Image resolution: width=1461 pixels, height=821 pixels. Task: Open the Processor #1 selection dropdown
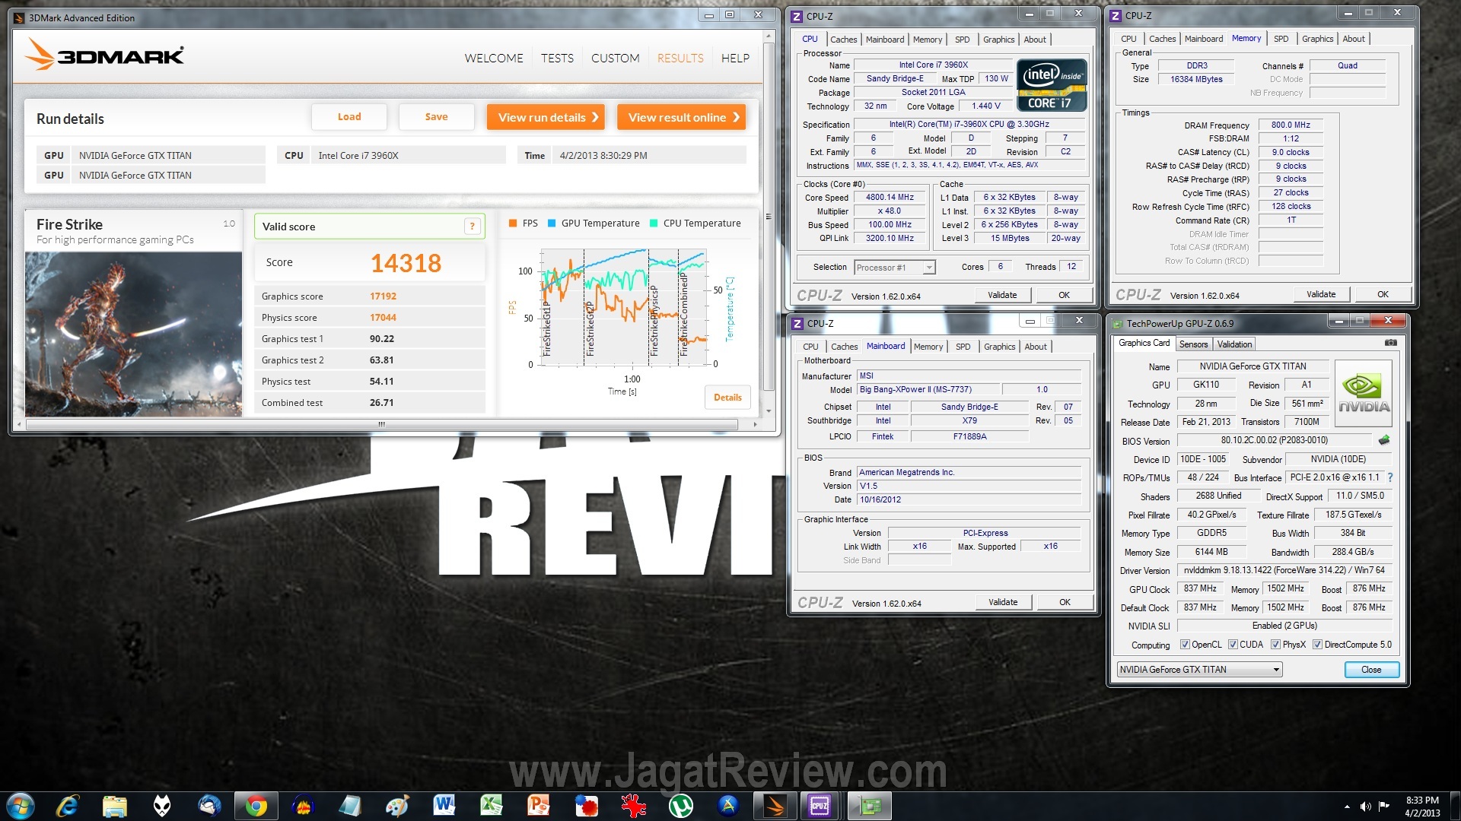[x=928, y=268]
